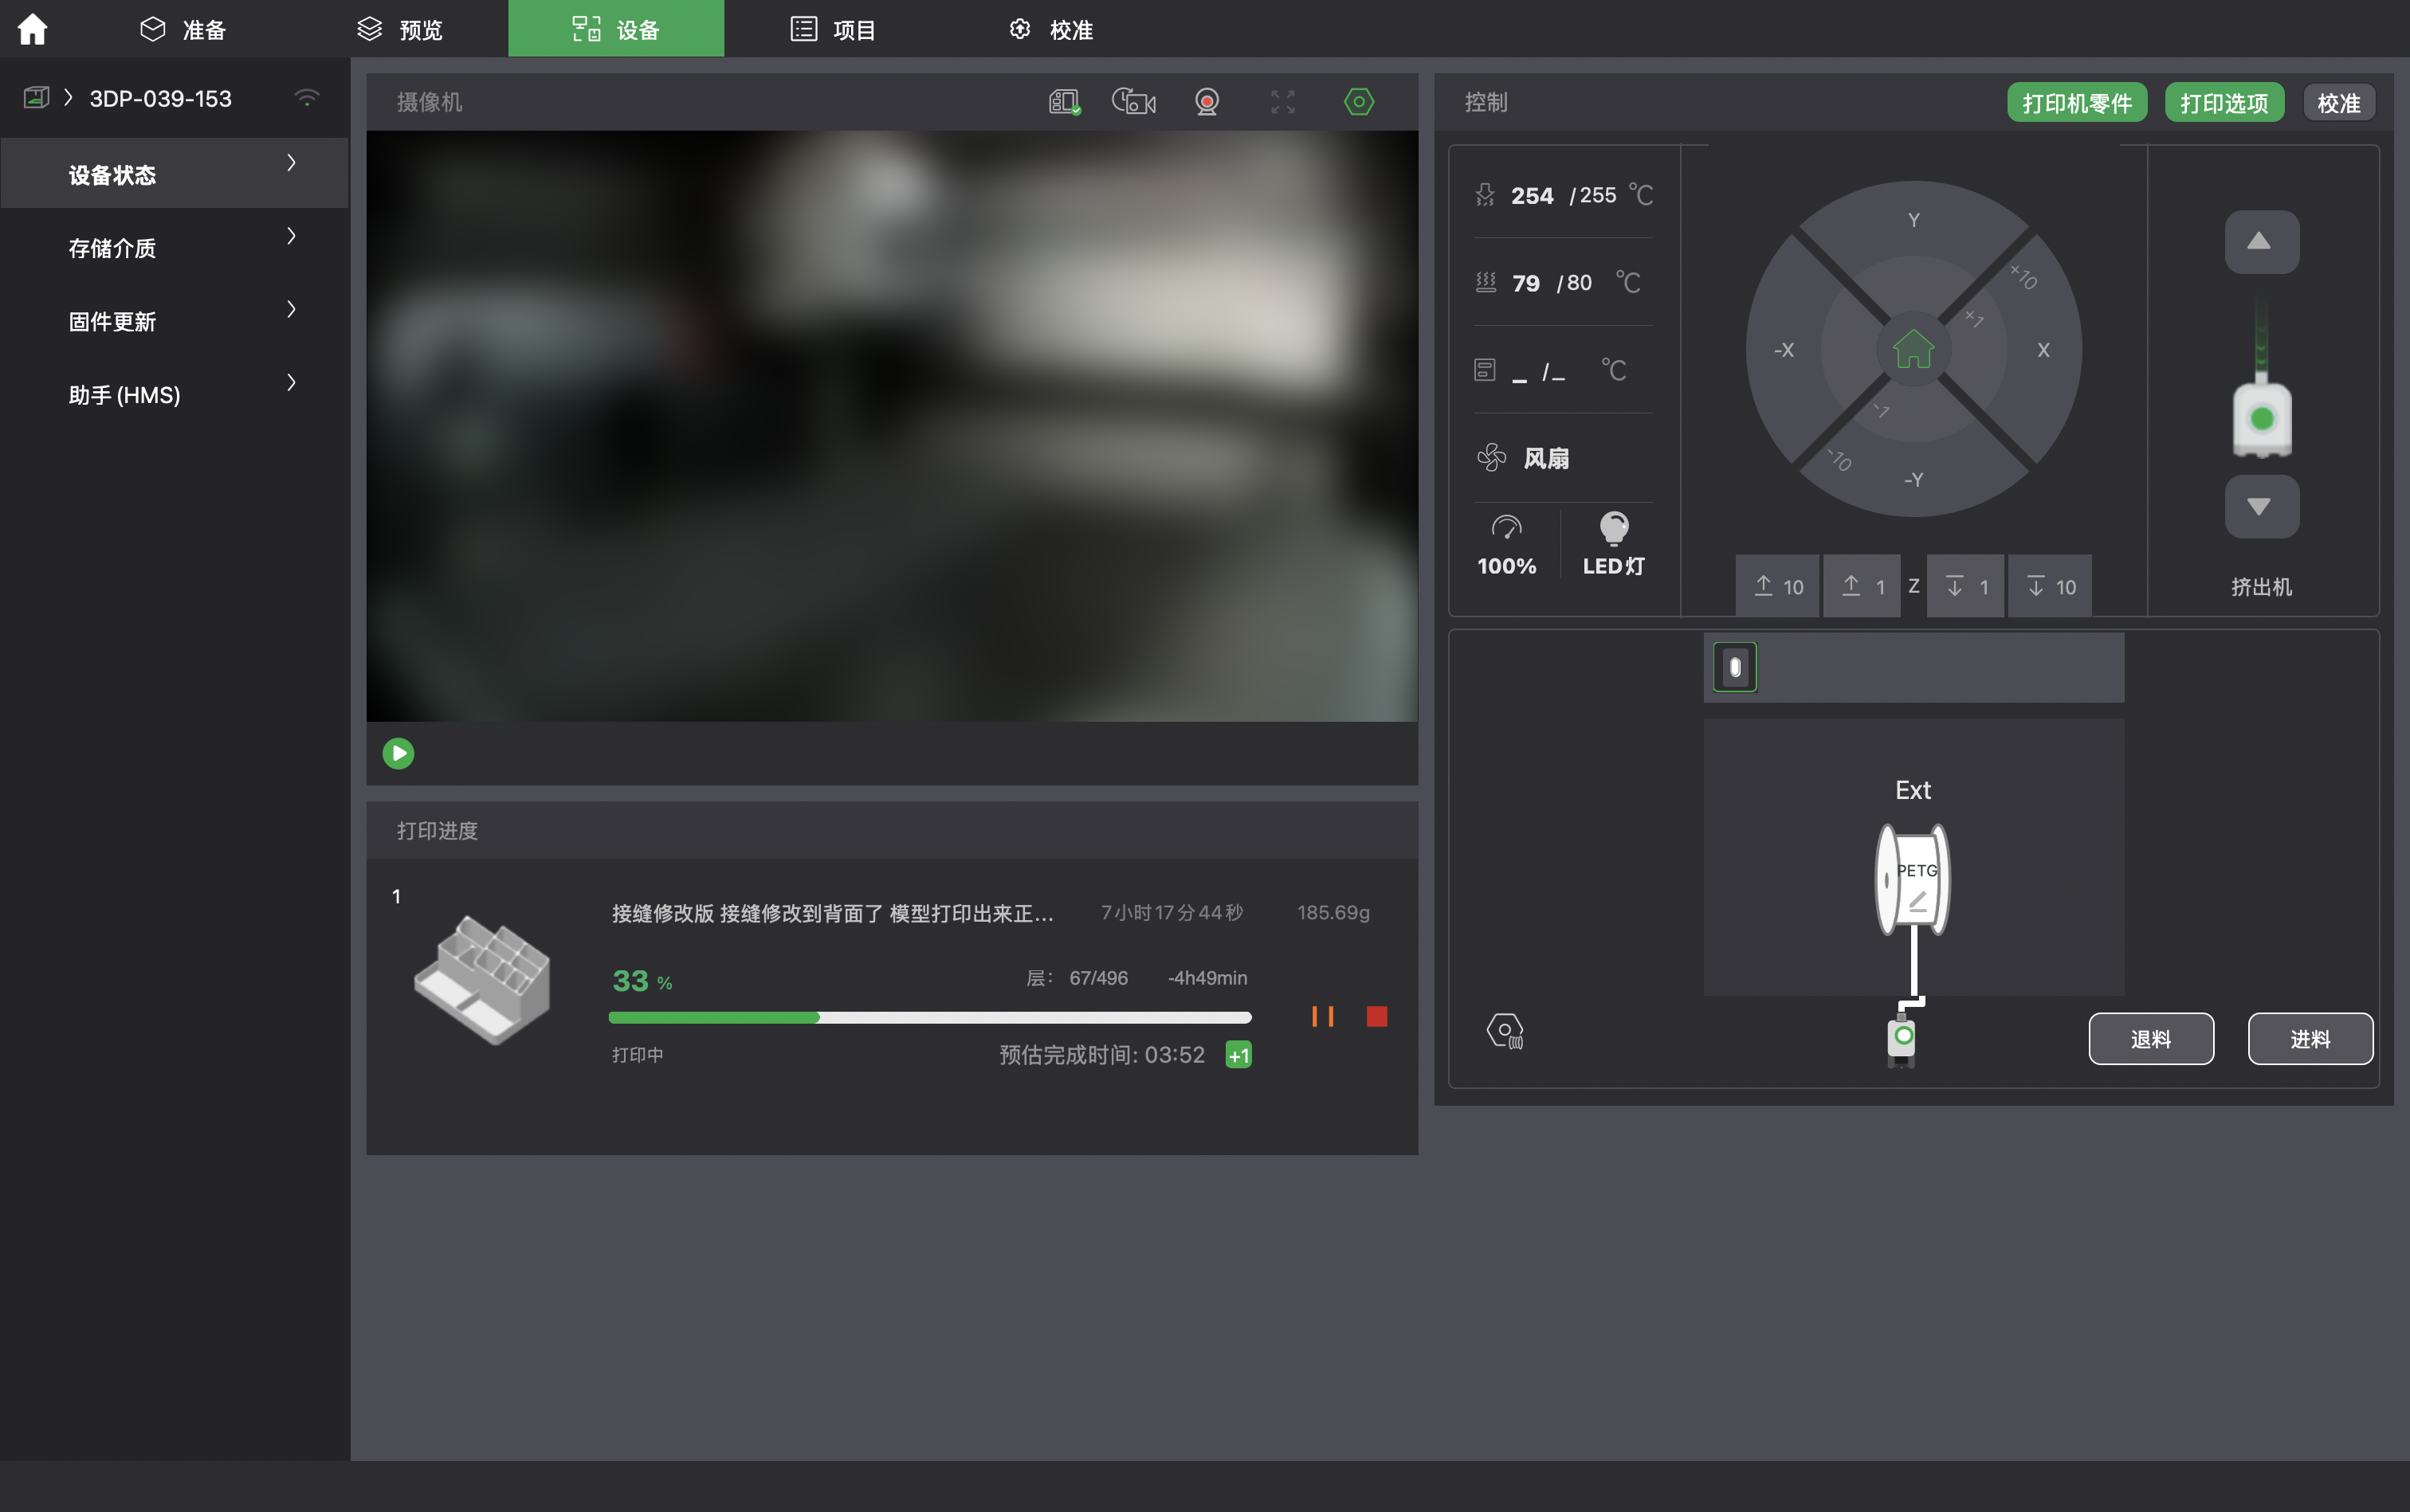Toggle timelapse recording icon
The image size is (2410, 1512).
coord(1133,102)
